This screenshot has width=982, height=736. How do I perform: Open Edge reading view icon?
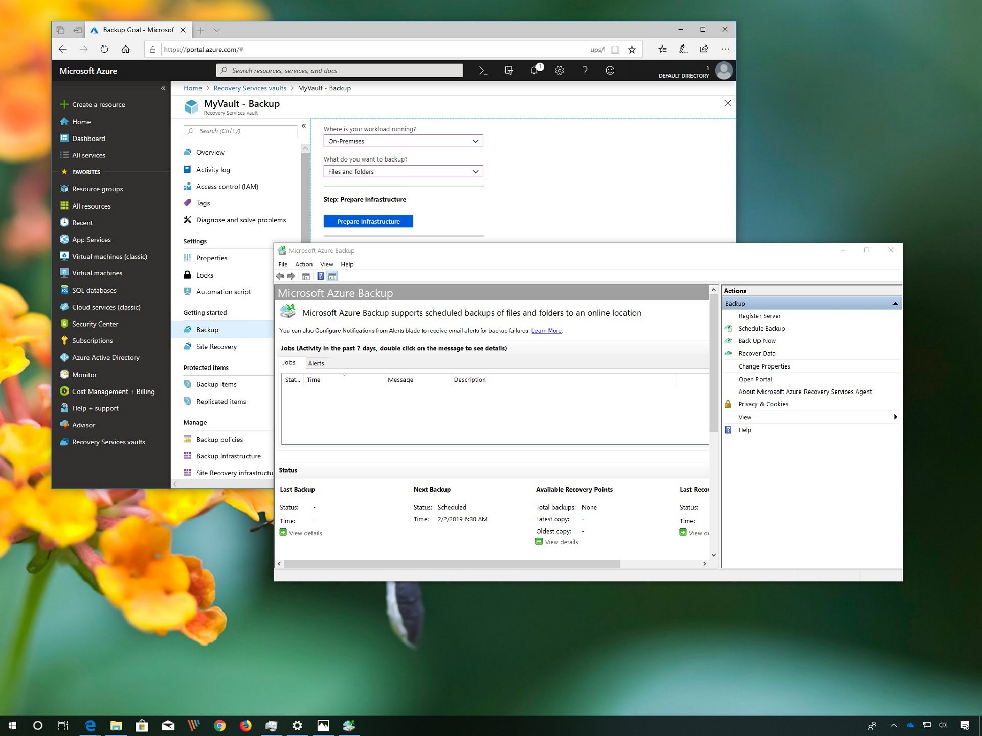(615, 50)
